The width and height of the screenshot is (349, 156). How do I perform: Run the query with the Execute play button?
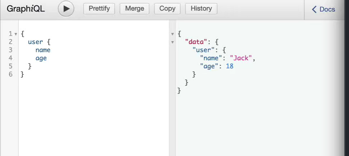(66, 9)
